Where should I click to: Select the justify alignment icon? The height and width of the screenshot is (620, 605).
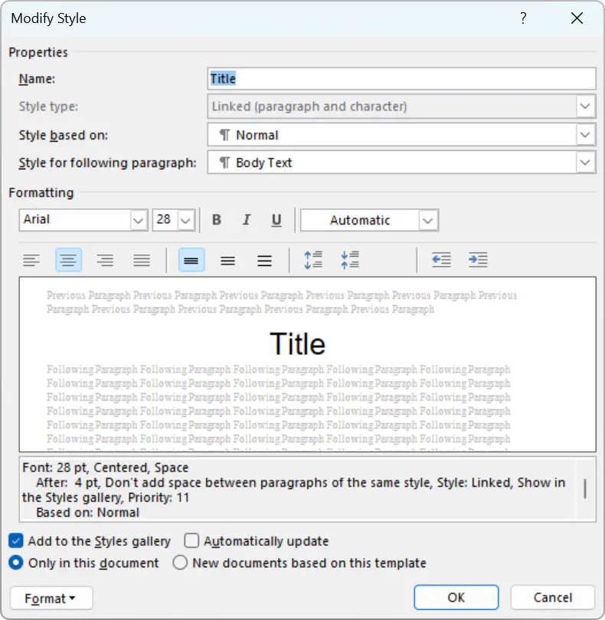142,261
